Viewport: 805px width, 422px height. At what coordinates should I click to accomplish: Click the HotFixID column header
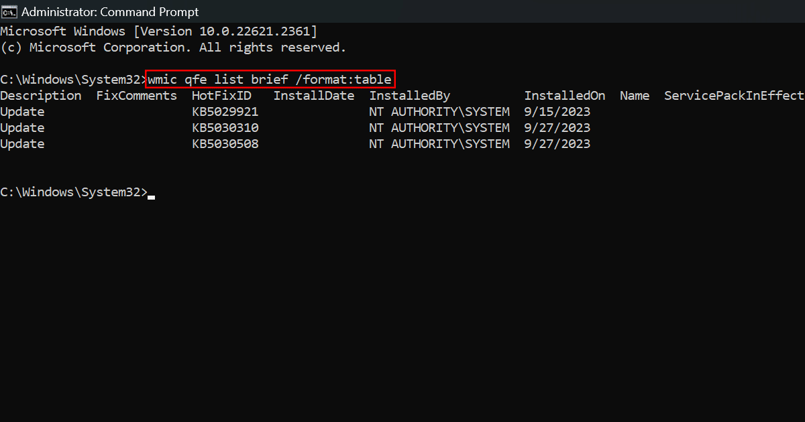(x=221, y=96)
